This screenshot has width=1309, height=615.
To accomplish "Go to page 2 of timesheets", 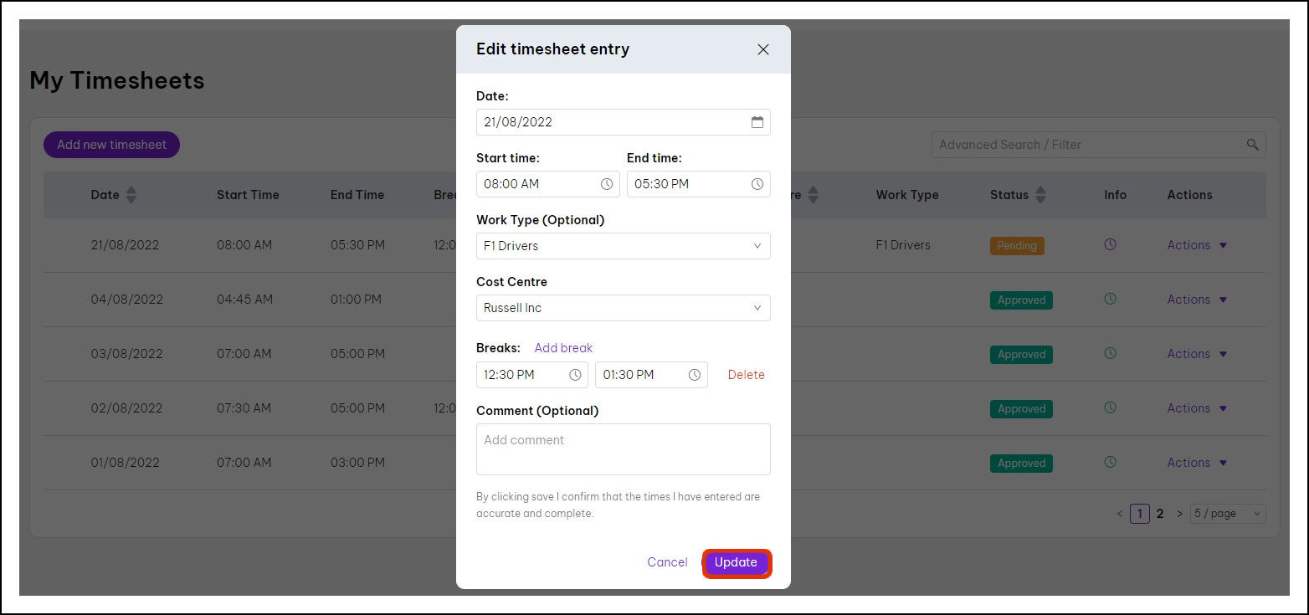I will tap(1160, 514).
